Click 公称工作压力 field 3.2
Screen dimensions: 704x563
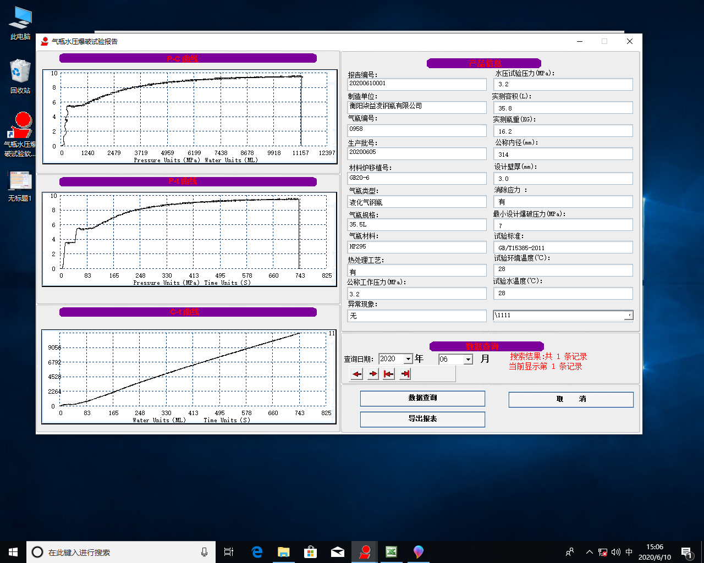click(417, 294)
